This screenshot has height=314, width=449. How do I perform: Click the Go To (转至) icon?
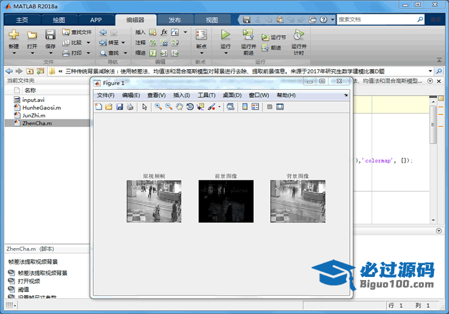[x=103, y=43]
